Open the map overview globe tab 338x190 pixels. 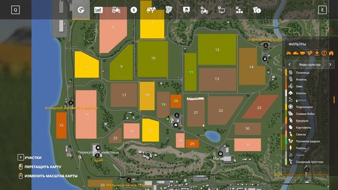(81, 10)
